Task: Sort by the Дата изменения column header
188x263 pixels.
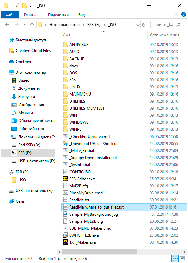Action: 165,35
